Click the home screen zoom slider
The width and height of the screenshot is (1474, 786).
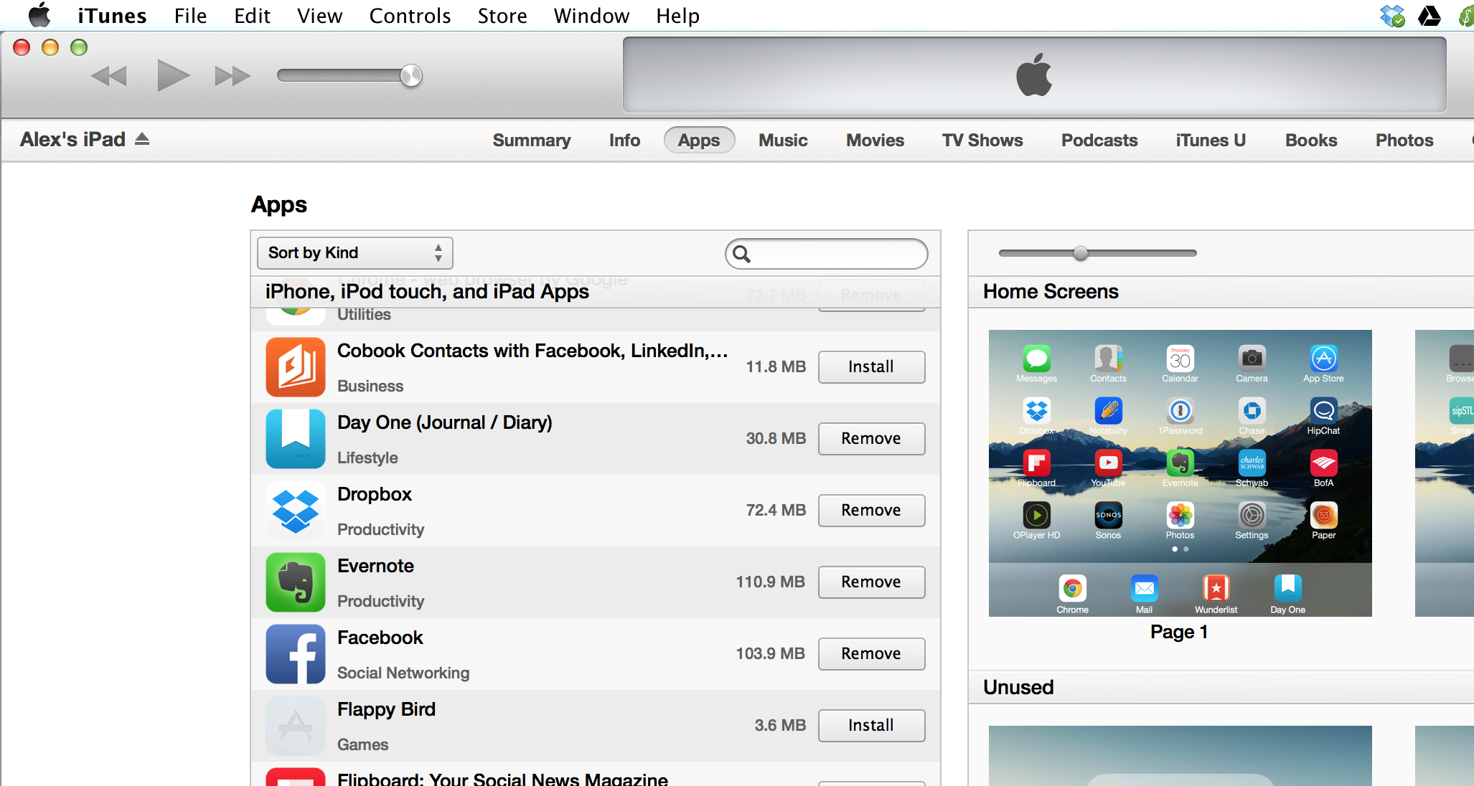pos(1081,253)
